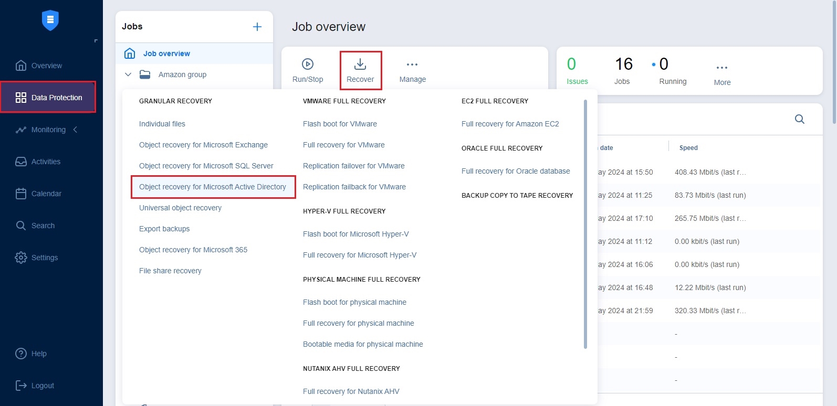Image resolution: width=837 pixels, height=406 pixels.
Task: Click the plus icon to add job
Action: click(257, 27)
